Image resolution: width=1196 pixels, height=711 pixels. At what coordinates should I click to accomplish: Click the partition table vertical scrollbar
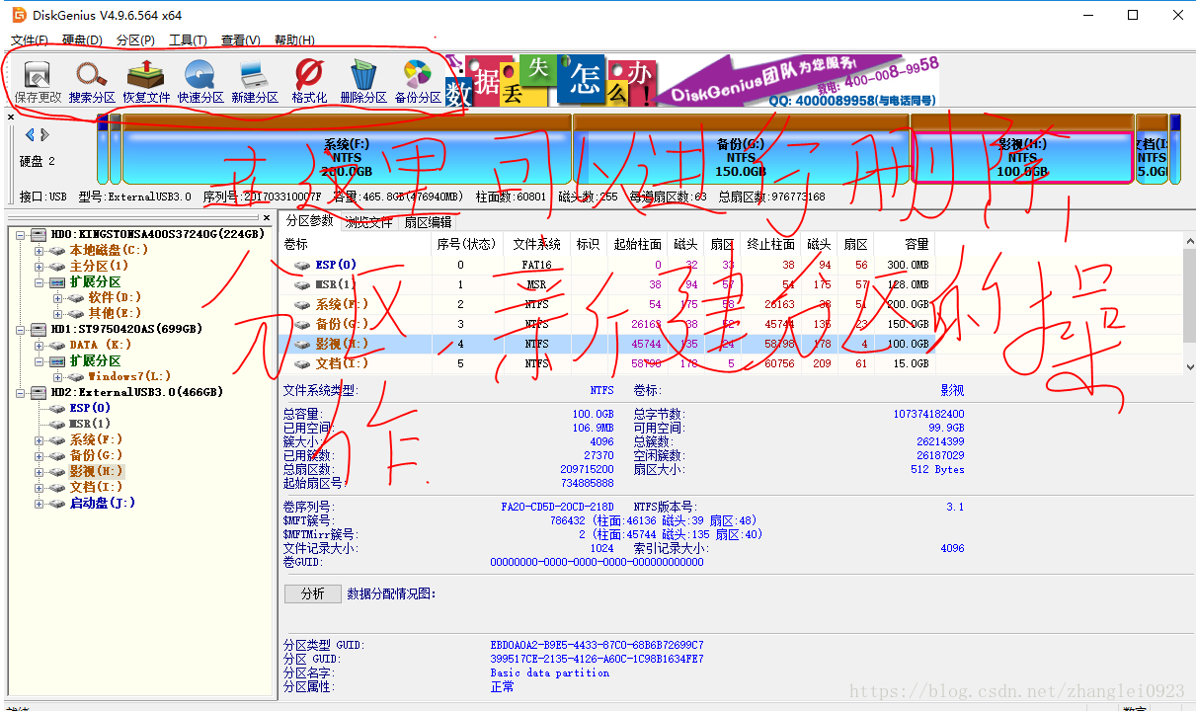pyautogui.click(x=1188, y=303)
